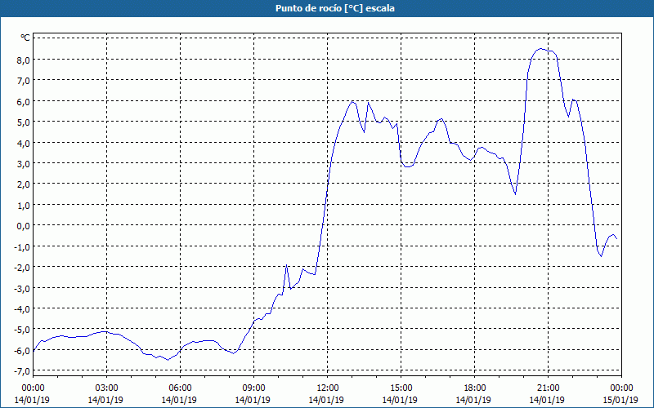Click the 00:00 label above 15/01/19

[x=621, y=388]
